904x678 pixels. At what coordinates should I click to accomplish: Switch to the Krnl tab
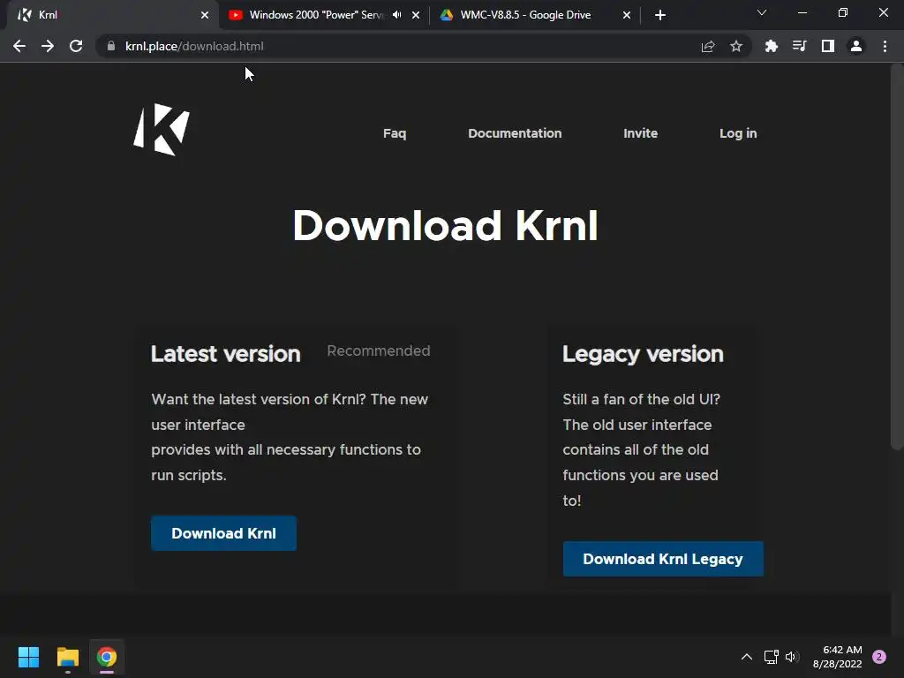click(x=113, y=15)
